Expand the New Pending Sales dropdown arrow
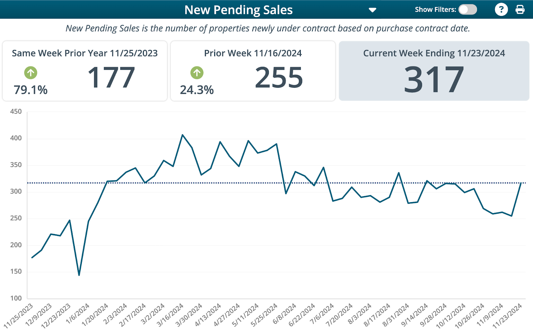The width and height of the screenshot is (533, 335). pyautogui.click(x=372, y=10)
